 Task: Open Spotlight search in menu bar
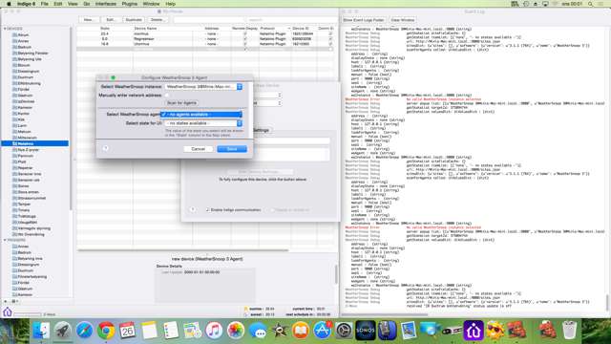pyautogui.click(x=590, y=4)
